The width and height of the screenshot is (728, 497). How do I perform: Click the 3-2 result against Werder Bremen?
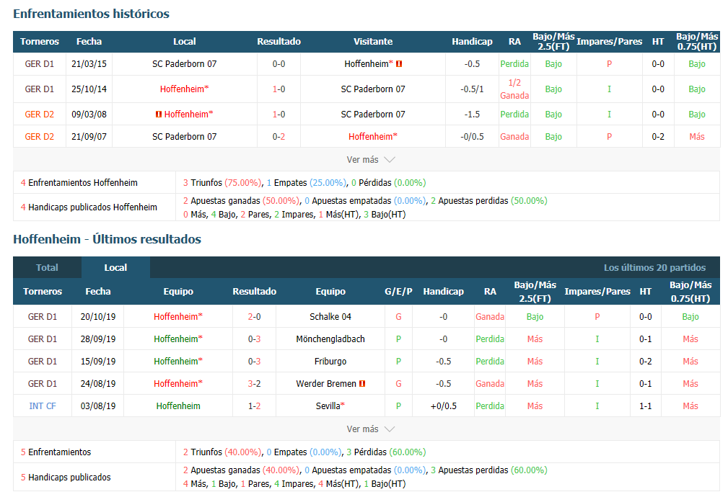coord(255,384)
